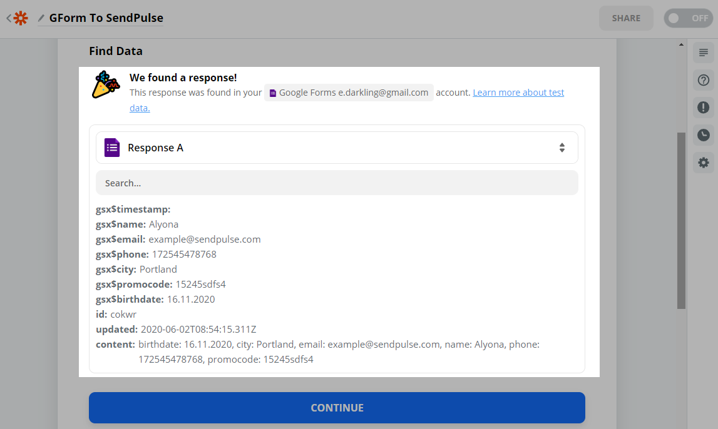Open the zap settings gear icon
This screenshot has height=429, width=718.
click(x=704, y=163)
